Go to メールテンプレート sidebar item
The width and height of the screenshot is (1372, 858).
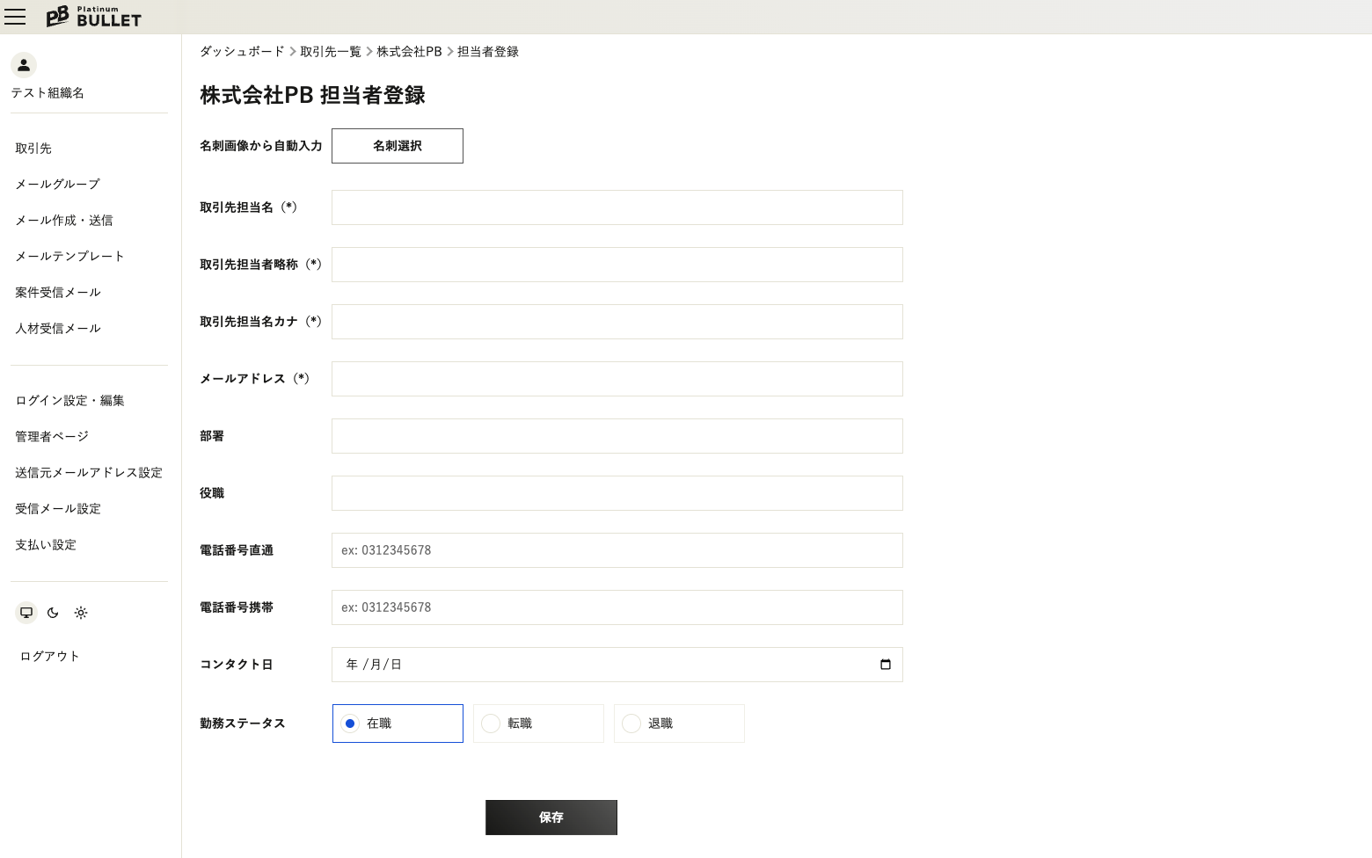[x=69, y=257]
